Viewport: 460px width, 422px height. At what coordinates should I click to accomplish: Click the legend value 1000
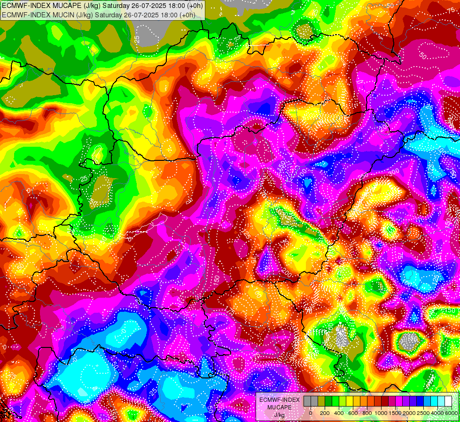(381, 413)
